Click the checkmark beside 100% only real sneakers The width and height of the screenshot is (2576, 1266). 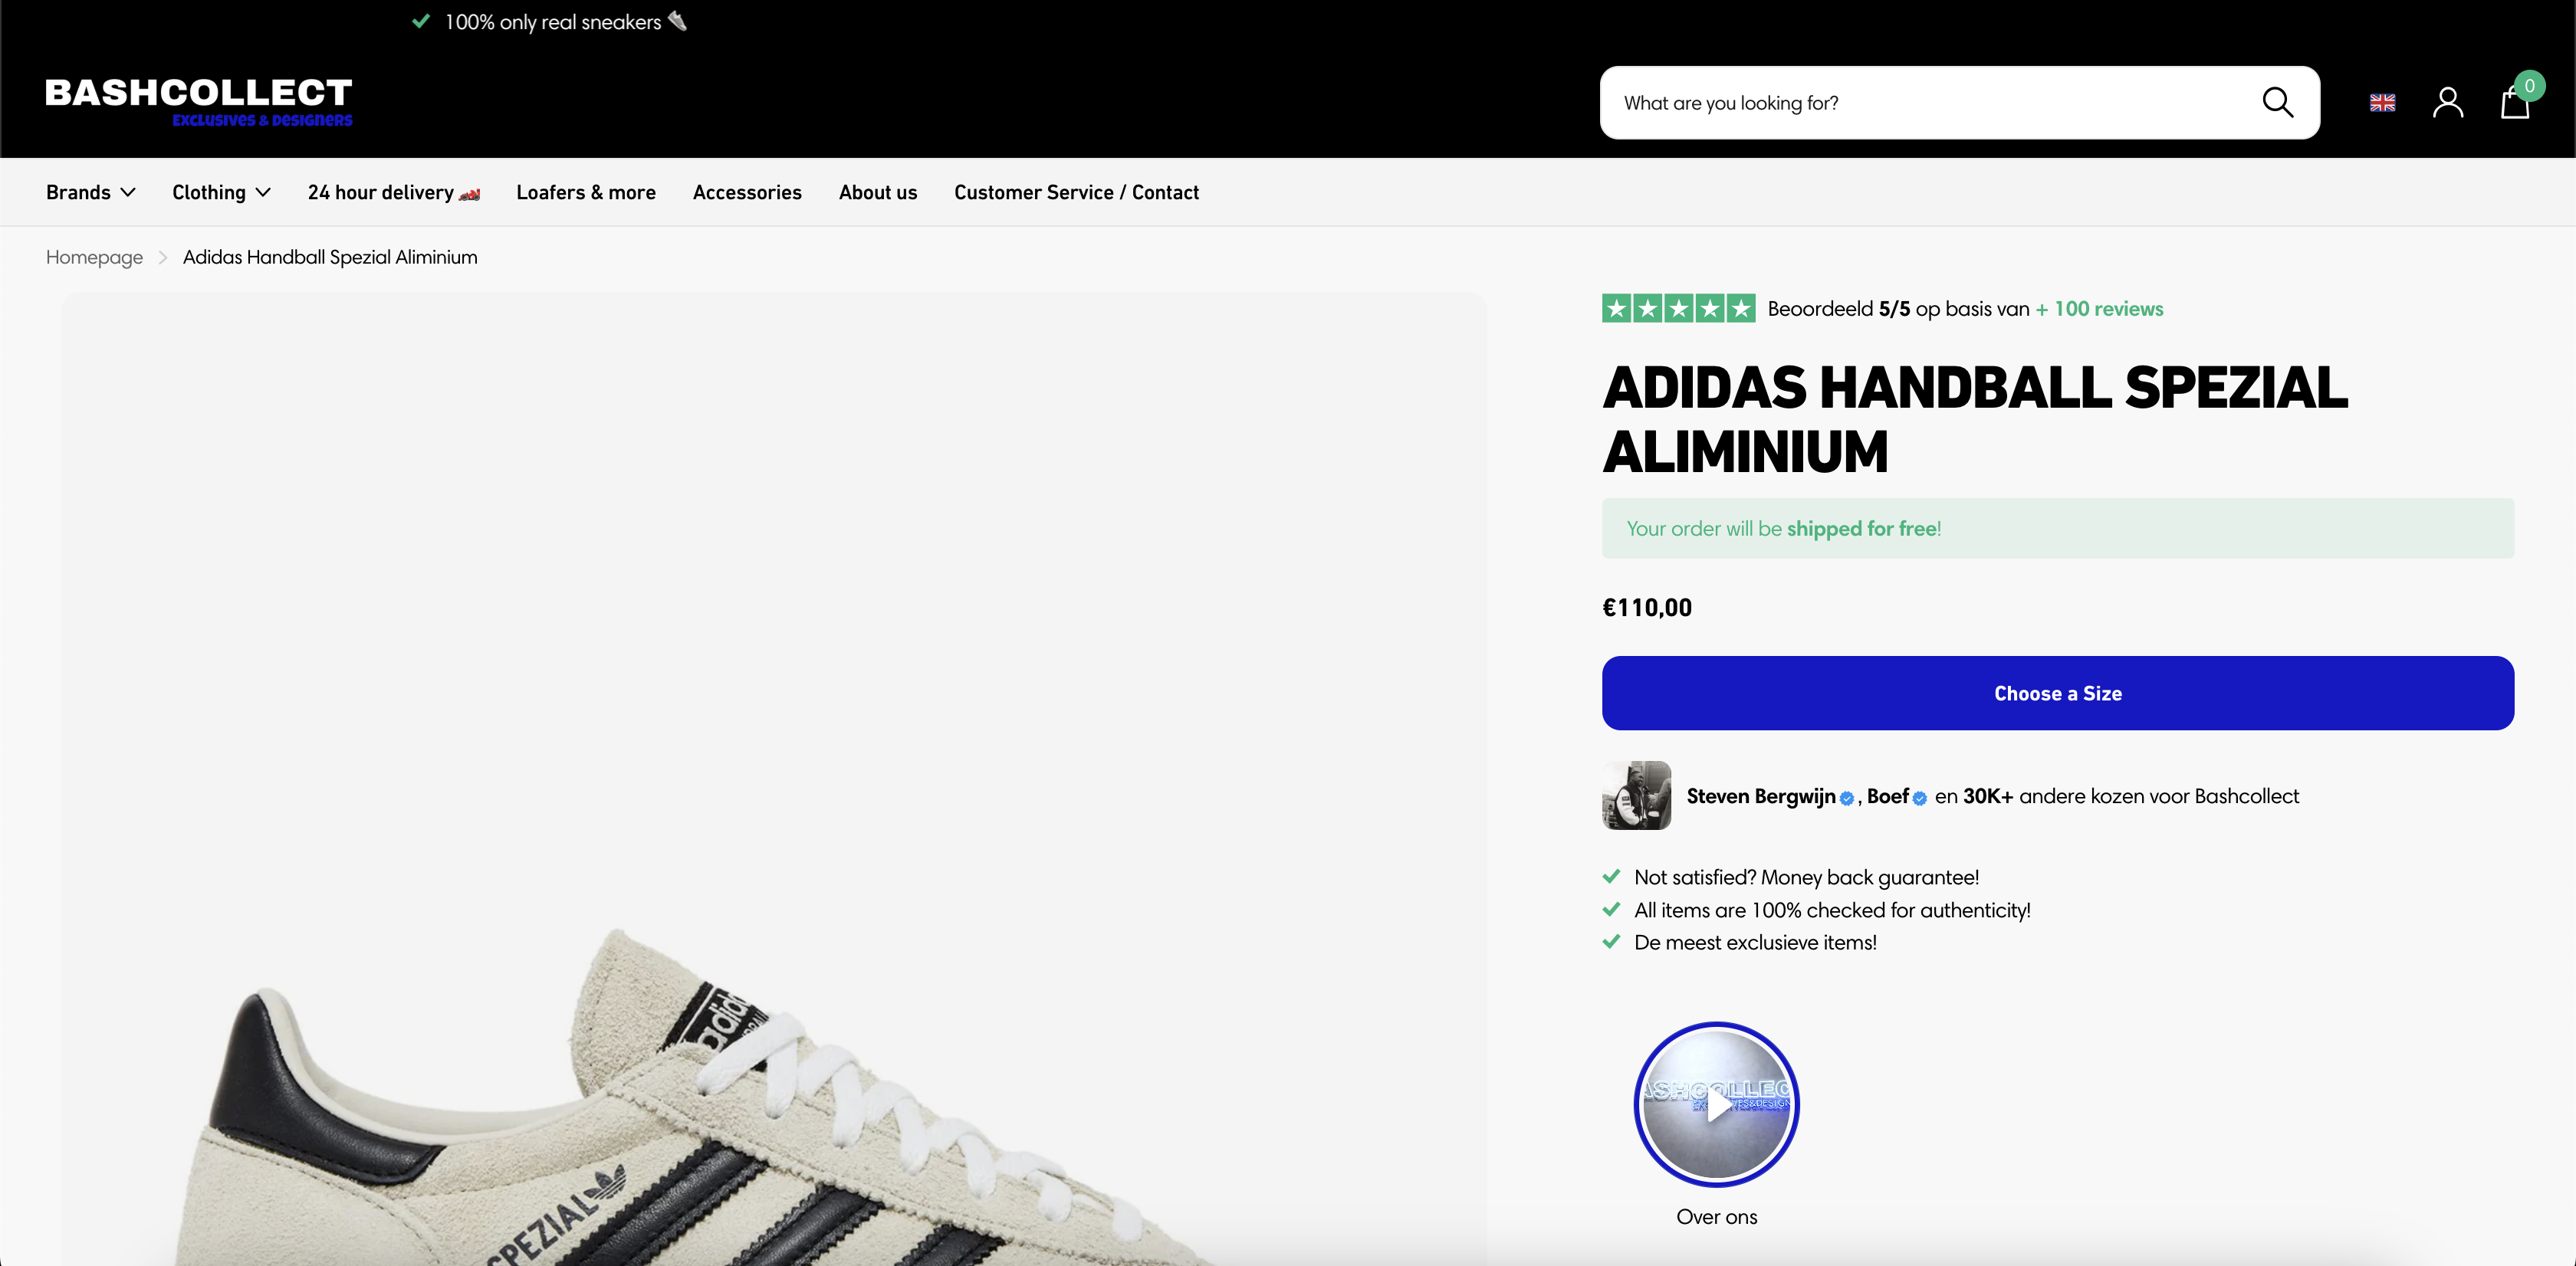coord(421,21)
